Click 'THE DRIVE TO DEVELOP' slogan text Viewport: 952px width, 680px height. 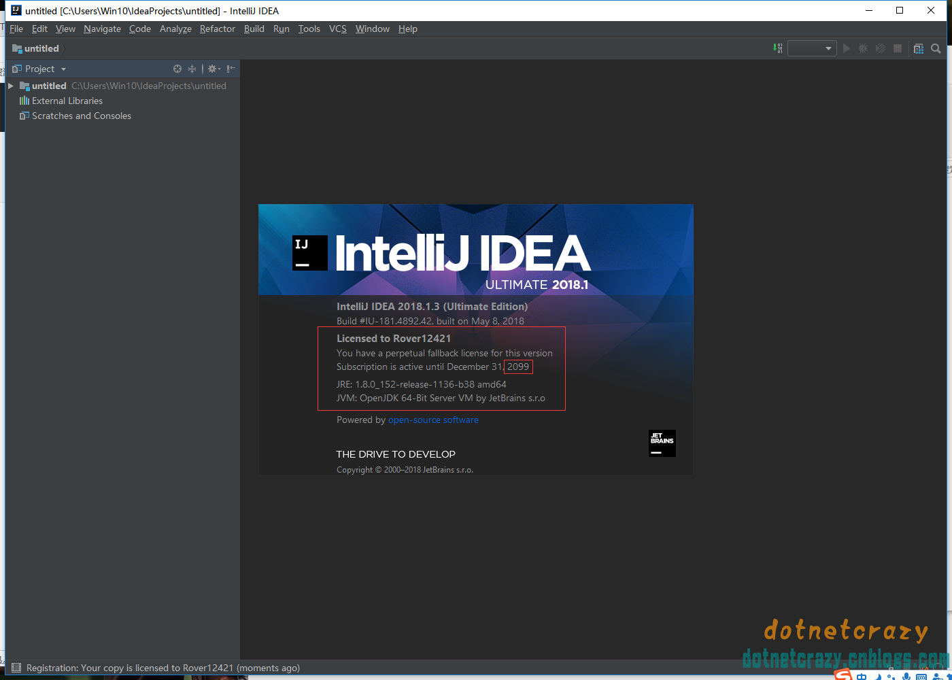tap(396, 454)
